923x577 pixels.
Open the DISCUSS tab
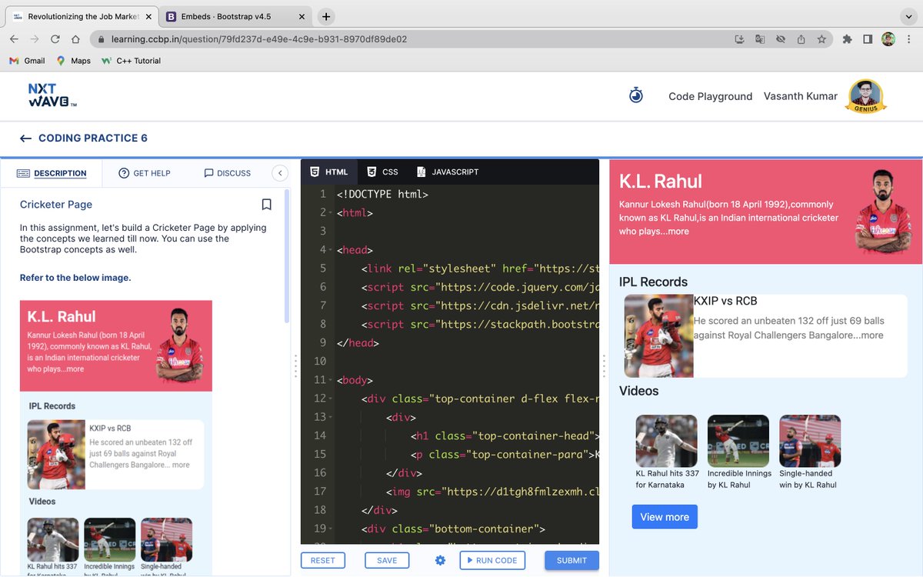click(228, 173)
